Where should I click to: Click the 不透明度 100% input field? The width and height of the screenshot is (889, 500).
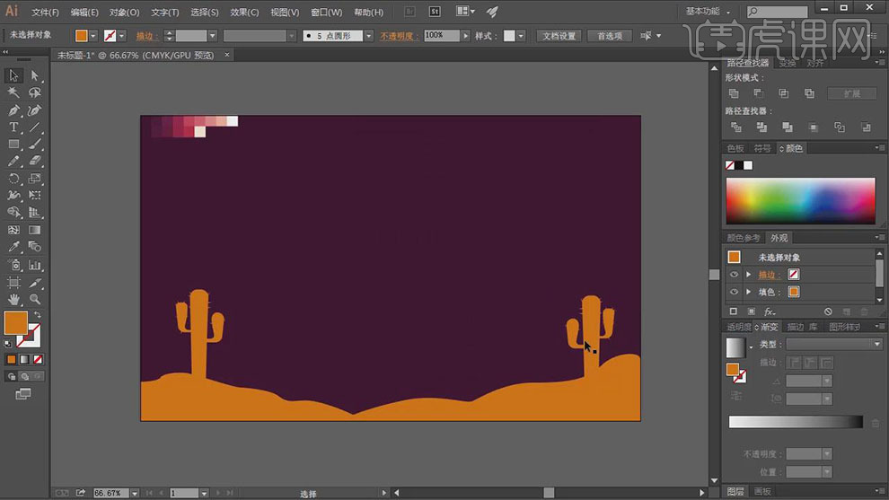(x=440, y=36)
